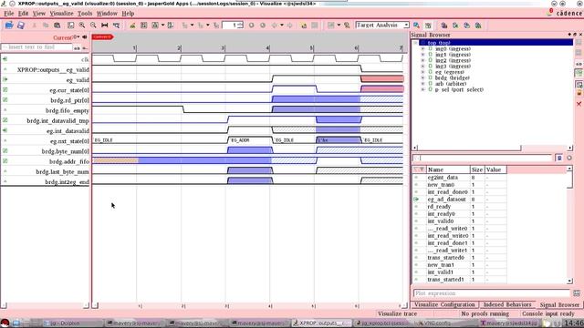Click the signal list vertical scrollbar
The width and height of the screenshot is (584, 328).
[x=569, y=225]
